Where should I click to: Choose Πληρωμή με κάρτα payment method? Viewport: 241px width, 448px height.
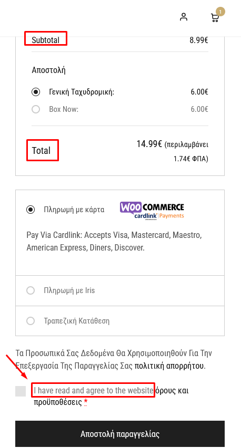point(31,210)
